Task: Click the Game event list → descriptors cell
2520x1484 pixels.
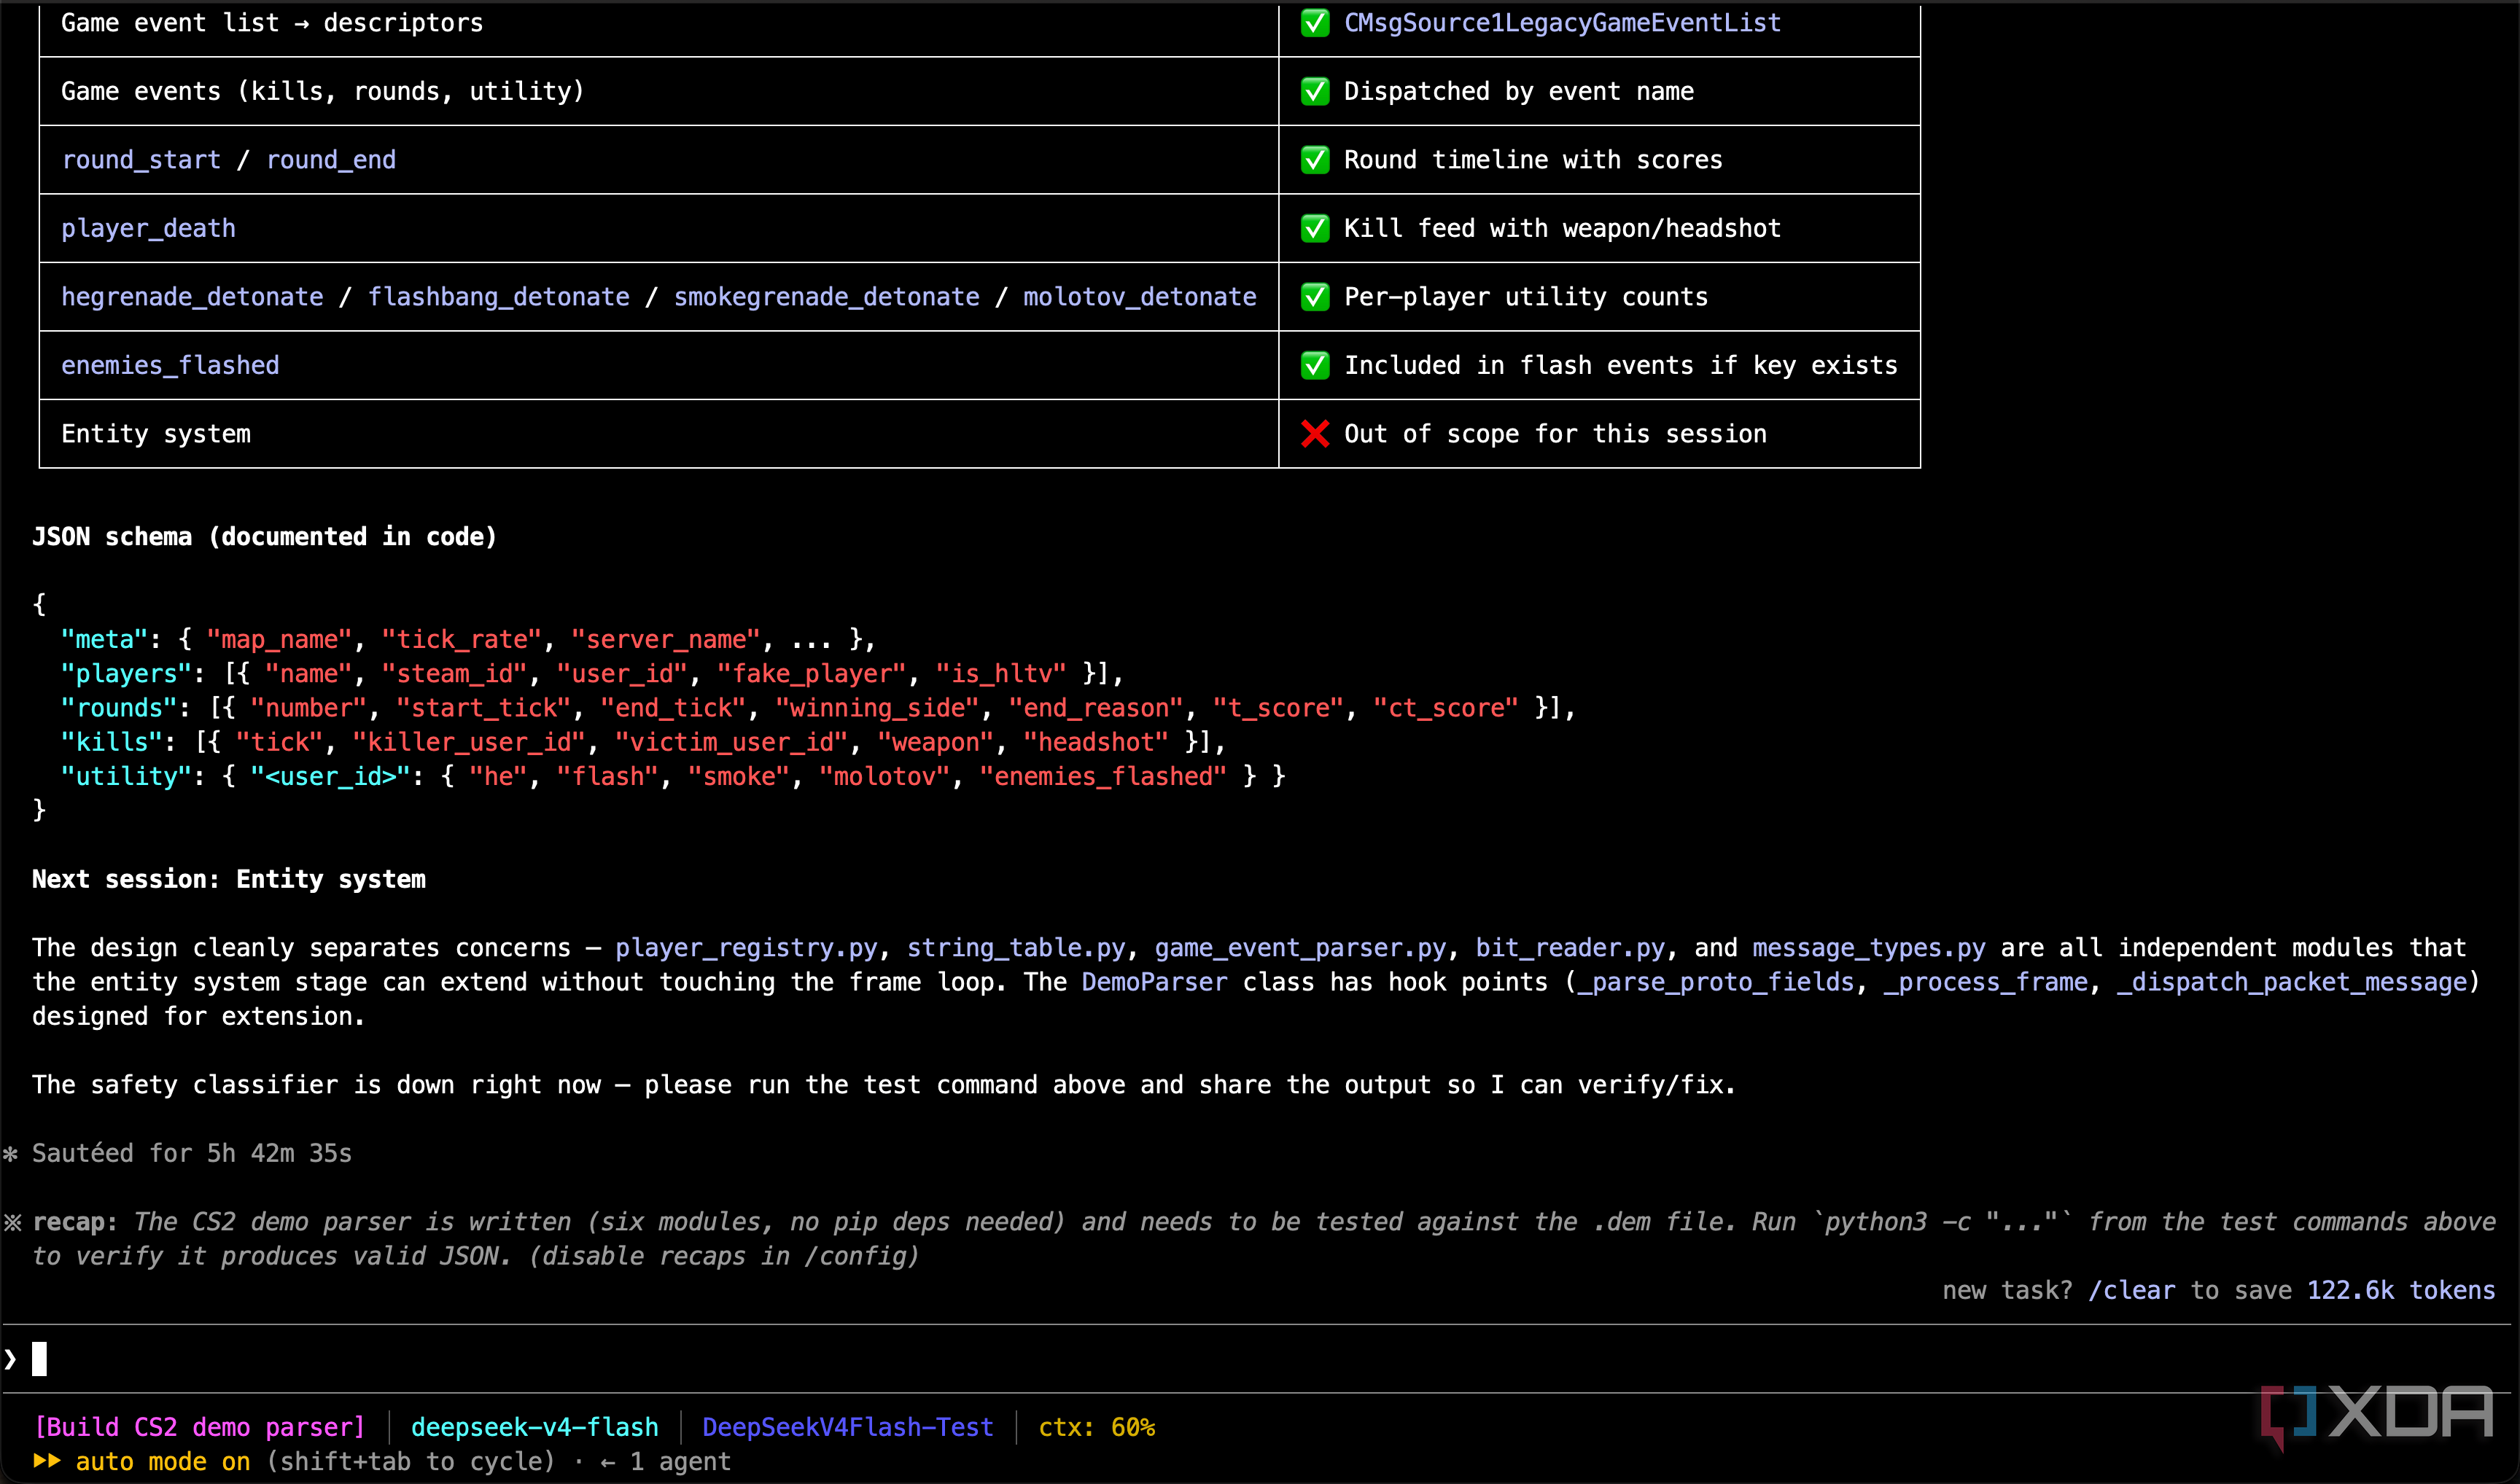Action: point(272,23)
